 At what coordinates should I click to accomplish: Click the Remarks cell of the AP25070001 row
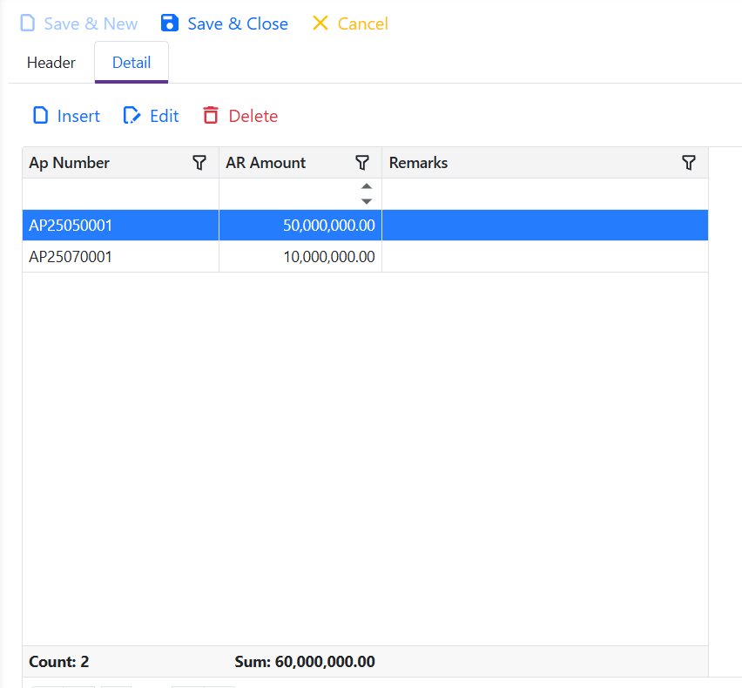tap(545, 256)
